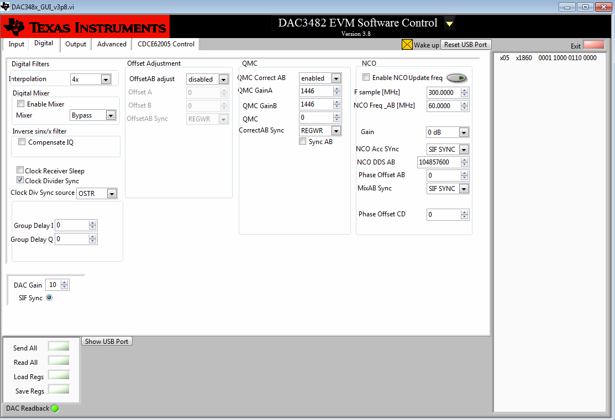Click the red Exit slider control
This screenshot has width=615, height=420.
click(x=594, y=44)
